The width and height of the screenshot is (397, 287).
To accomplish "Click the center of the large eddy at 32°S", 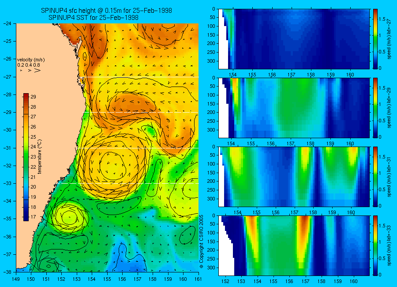I will tap(112, 166).
